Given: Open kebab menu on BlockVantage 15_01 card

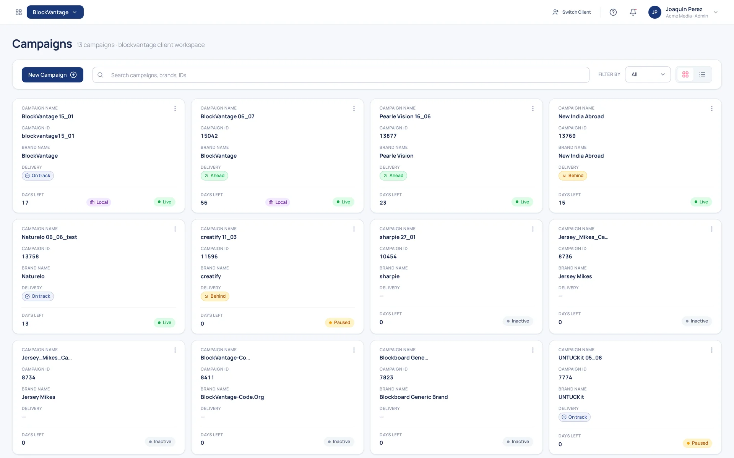Looking at the screenshot, I should [x=175, y=108].
